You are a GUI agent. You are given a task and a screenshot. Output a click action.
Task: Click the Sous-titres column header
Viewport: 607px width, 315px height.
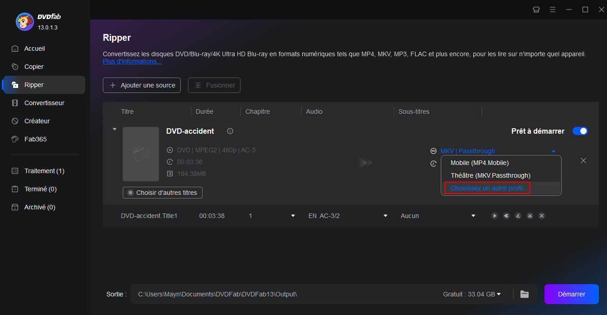click(x=414, y=111)
